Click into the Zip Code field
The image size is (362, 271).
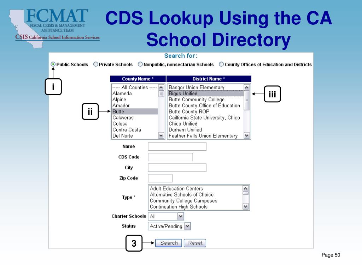point(160,178)
